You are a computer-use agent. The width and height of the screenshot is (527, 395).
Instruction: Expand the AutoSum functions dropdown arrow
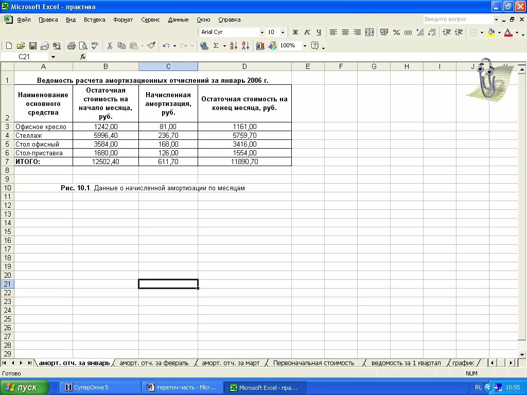[224, 46]
